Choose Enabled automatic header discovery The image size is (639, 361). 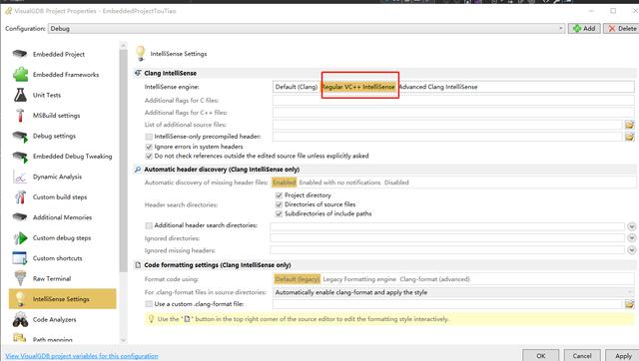pyautogui.click(x=284, y=182)
